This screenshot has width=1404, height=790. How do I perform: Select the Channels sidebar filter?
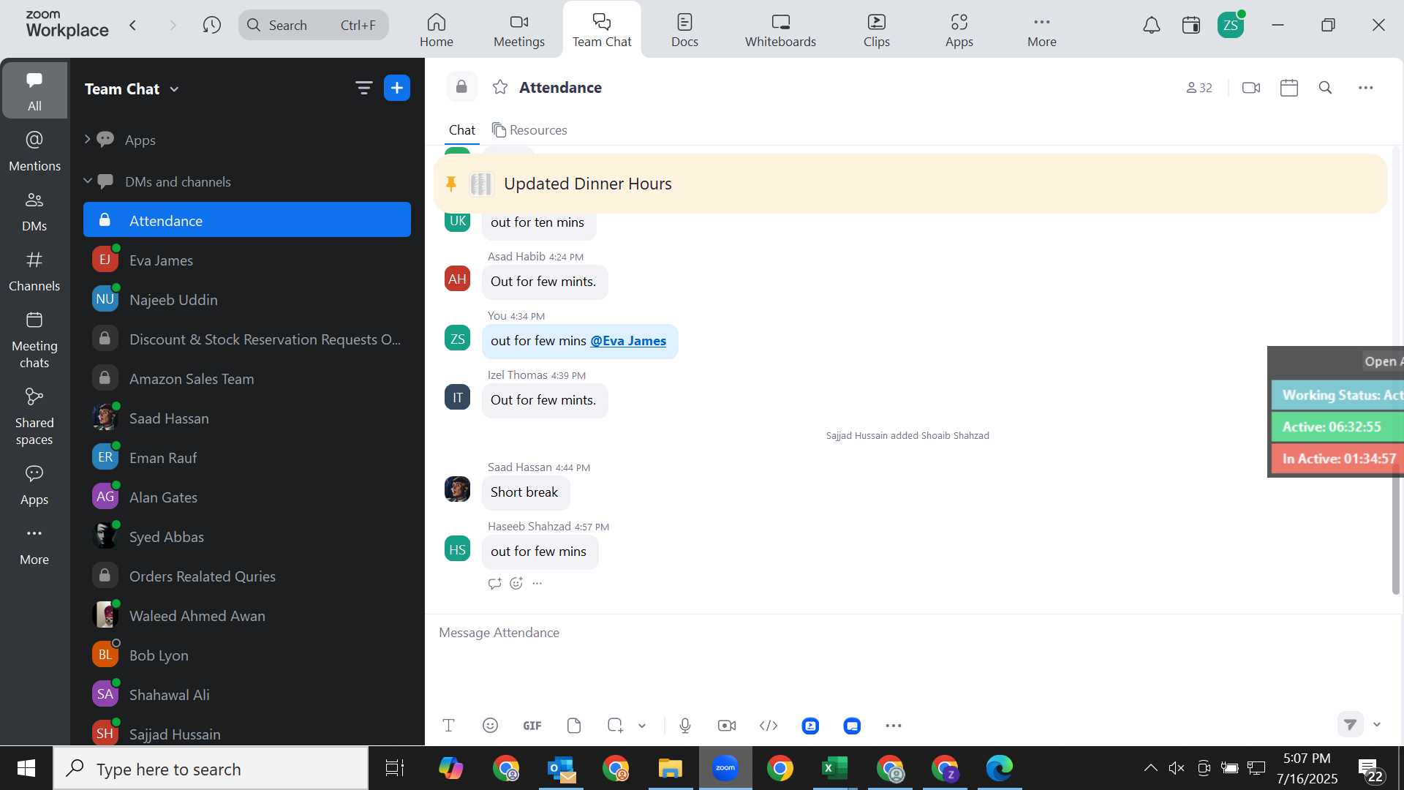(x=34, y=271)
